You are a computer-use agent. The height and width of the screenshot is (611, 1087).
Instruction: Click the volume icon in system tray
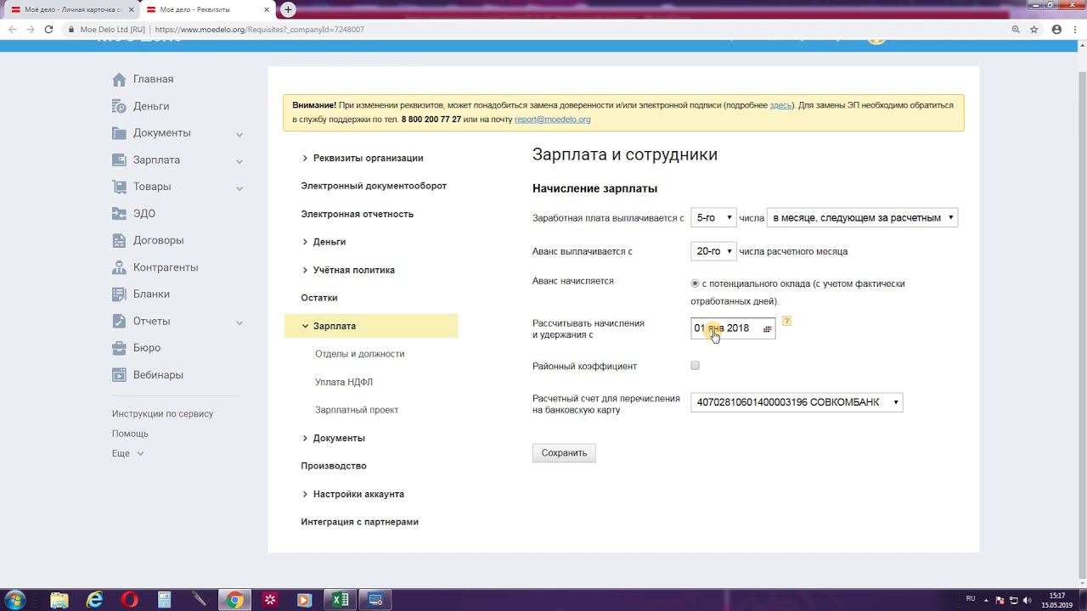1028,600
